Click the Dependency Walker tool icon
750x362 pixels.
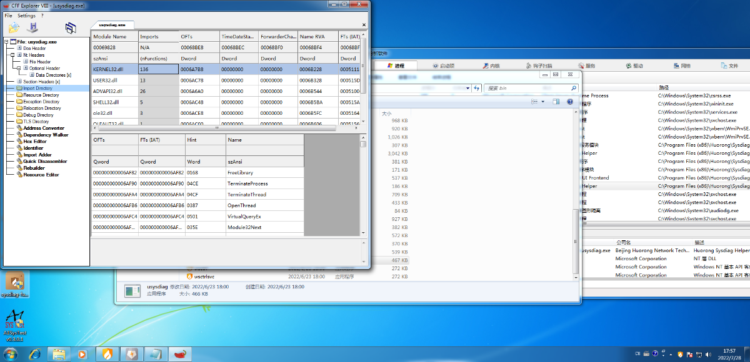tap(19, 135)
